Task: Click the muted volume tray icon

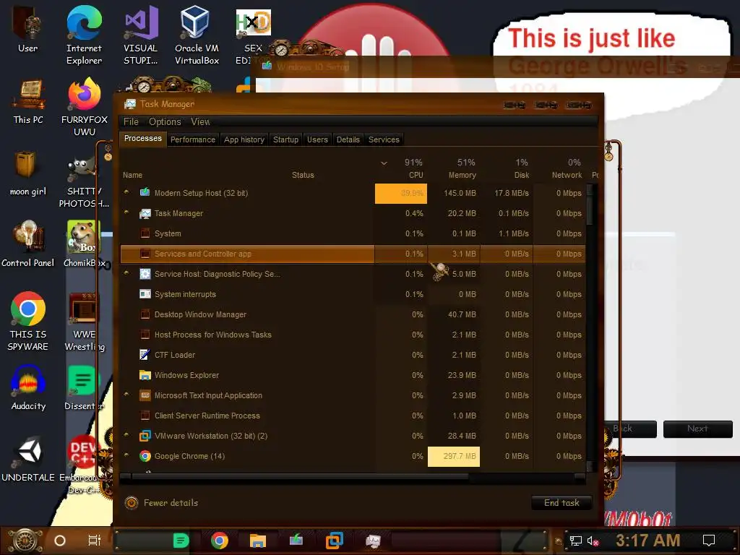Action: pos(593,541)
